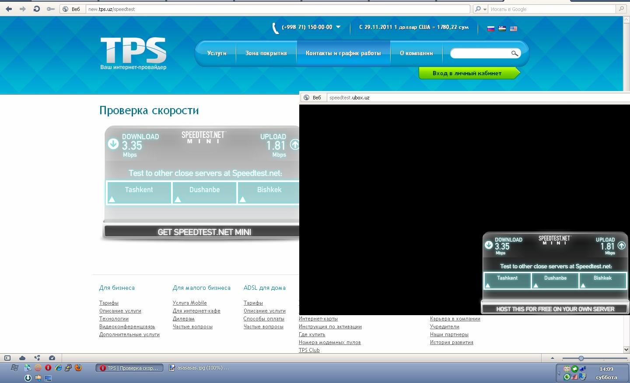Click HOST THIS FOR FREE ON YOUR OWN SERVER
Screen dimensions: 630x383
point(555,309)
